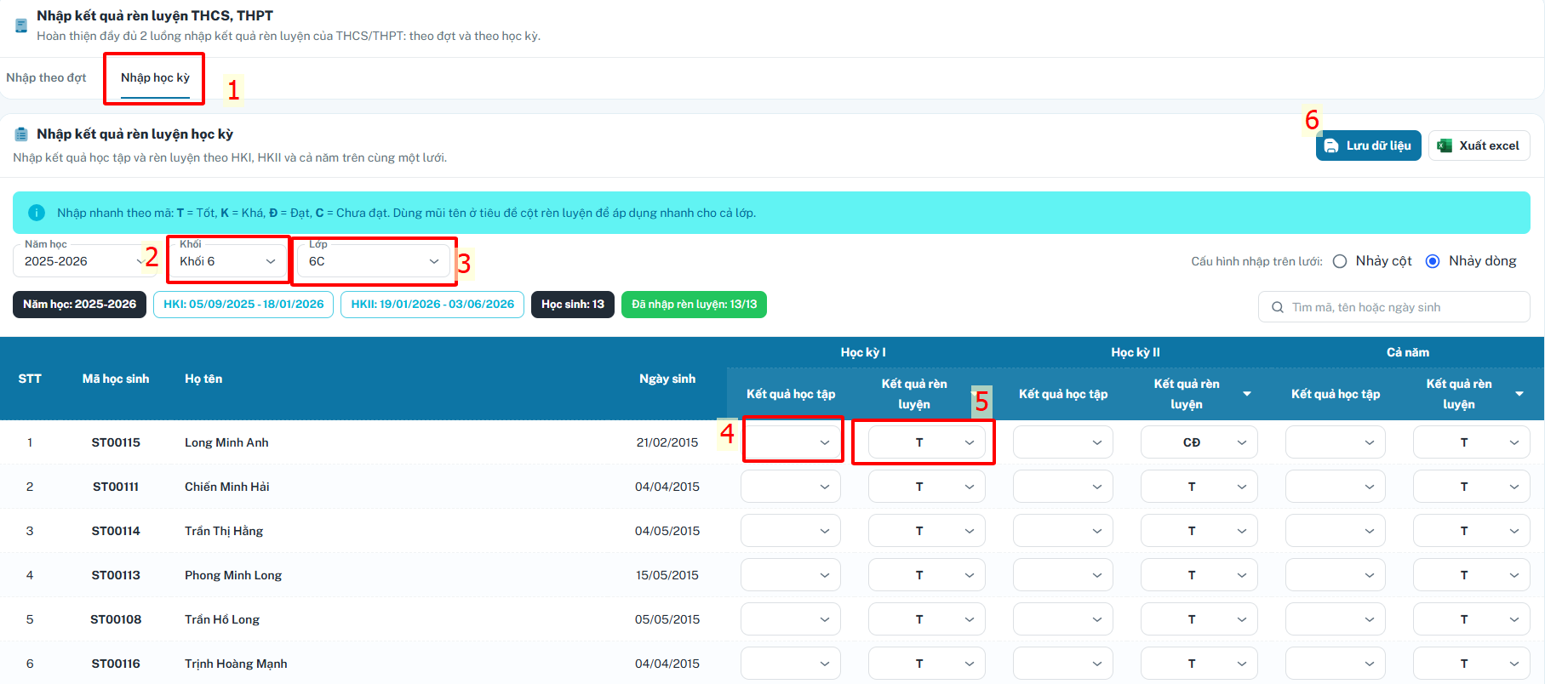Click the page header document icon

(21, 26)
